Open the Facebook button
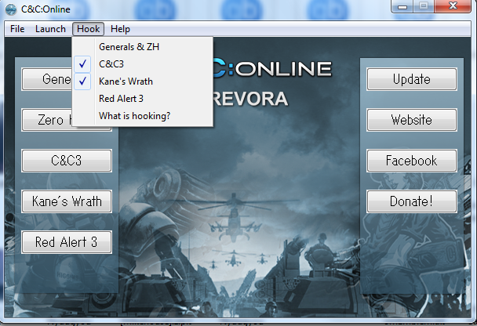The width and height of the screenshot is (477, 326). pos(412,161)
